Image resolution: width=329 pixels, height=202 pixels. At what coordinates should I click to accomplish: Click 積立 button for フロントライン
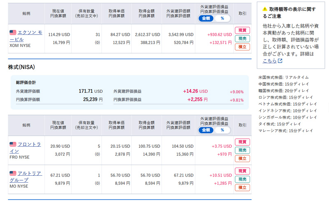242,158
